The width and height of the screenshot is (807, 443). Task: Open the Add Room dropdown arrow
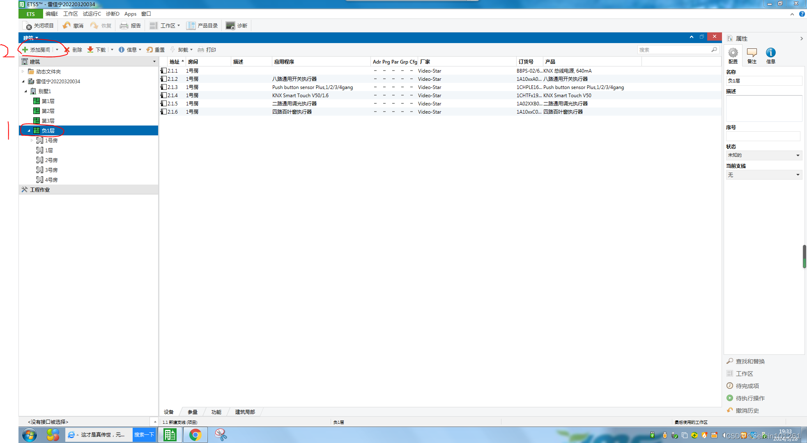(x=57, y=50)
